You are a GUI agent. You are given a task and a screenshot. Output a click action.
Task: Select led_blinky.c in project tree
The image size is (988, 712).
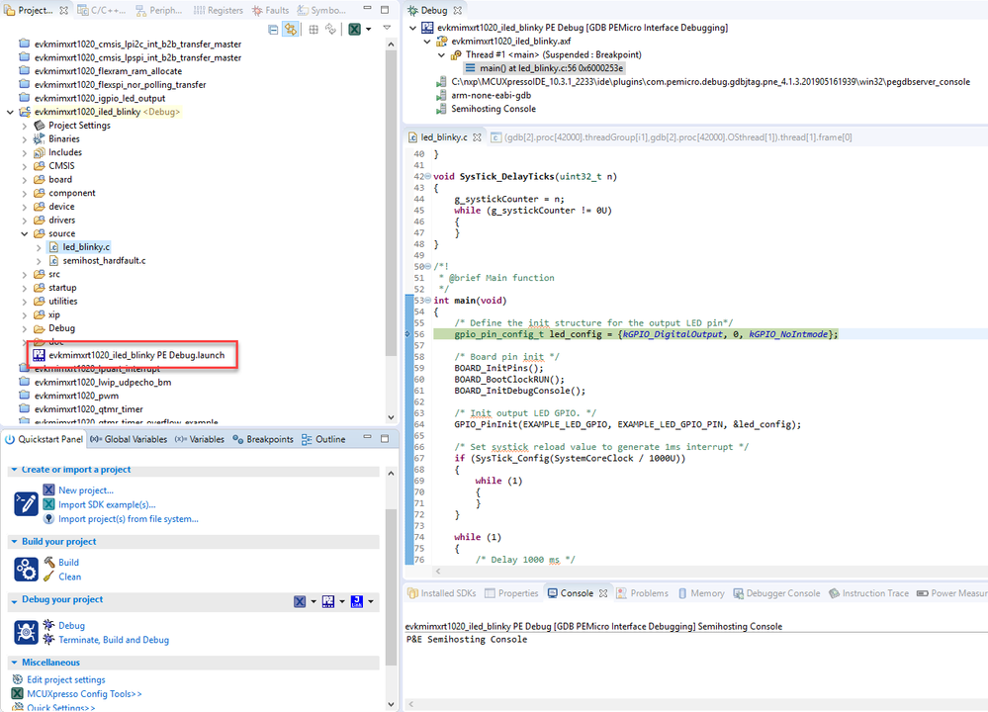pyautogui.click(x=86, y=247)
